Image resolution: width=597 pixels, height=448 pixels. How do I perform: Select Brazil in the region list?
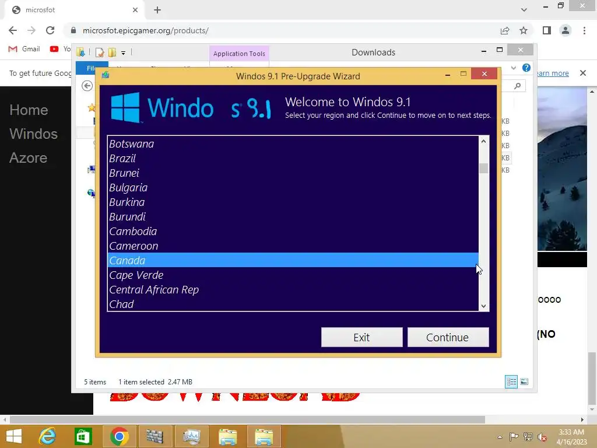pyautogui.click(x=293, y=159)
